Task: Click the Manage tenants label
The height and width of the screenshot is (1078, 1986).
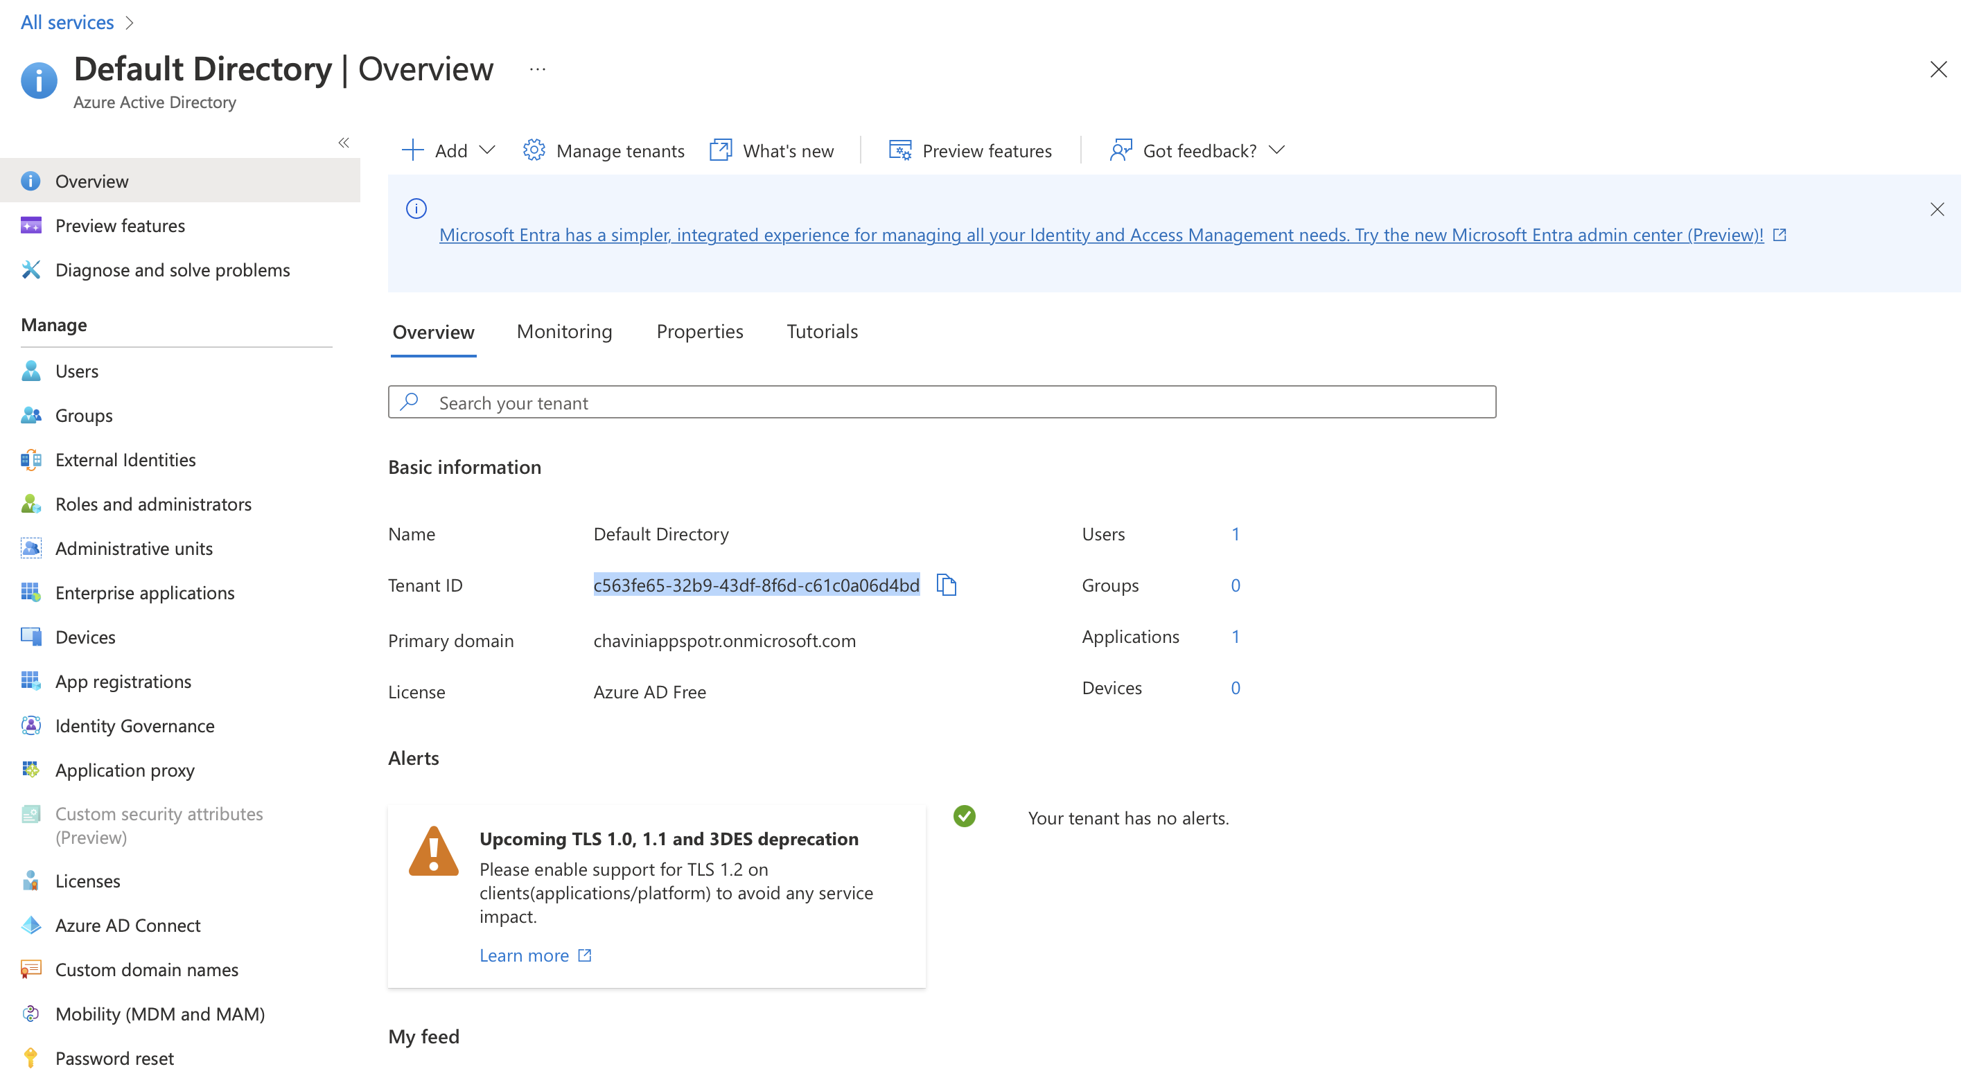Action: click(620, 151)
